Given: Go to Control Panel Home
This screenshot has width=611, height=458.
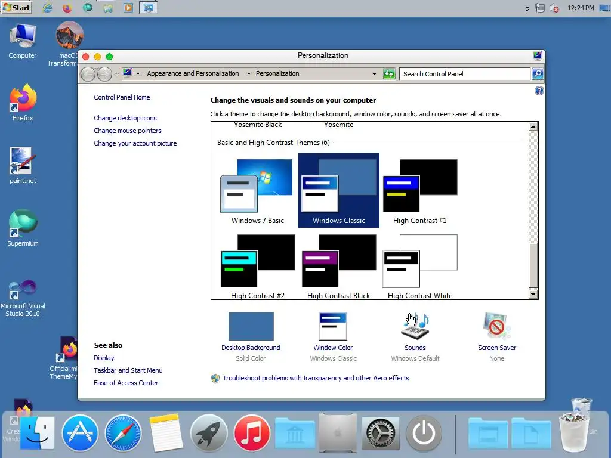Looking at the screenshot, I should (122, 97).
